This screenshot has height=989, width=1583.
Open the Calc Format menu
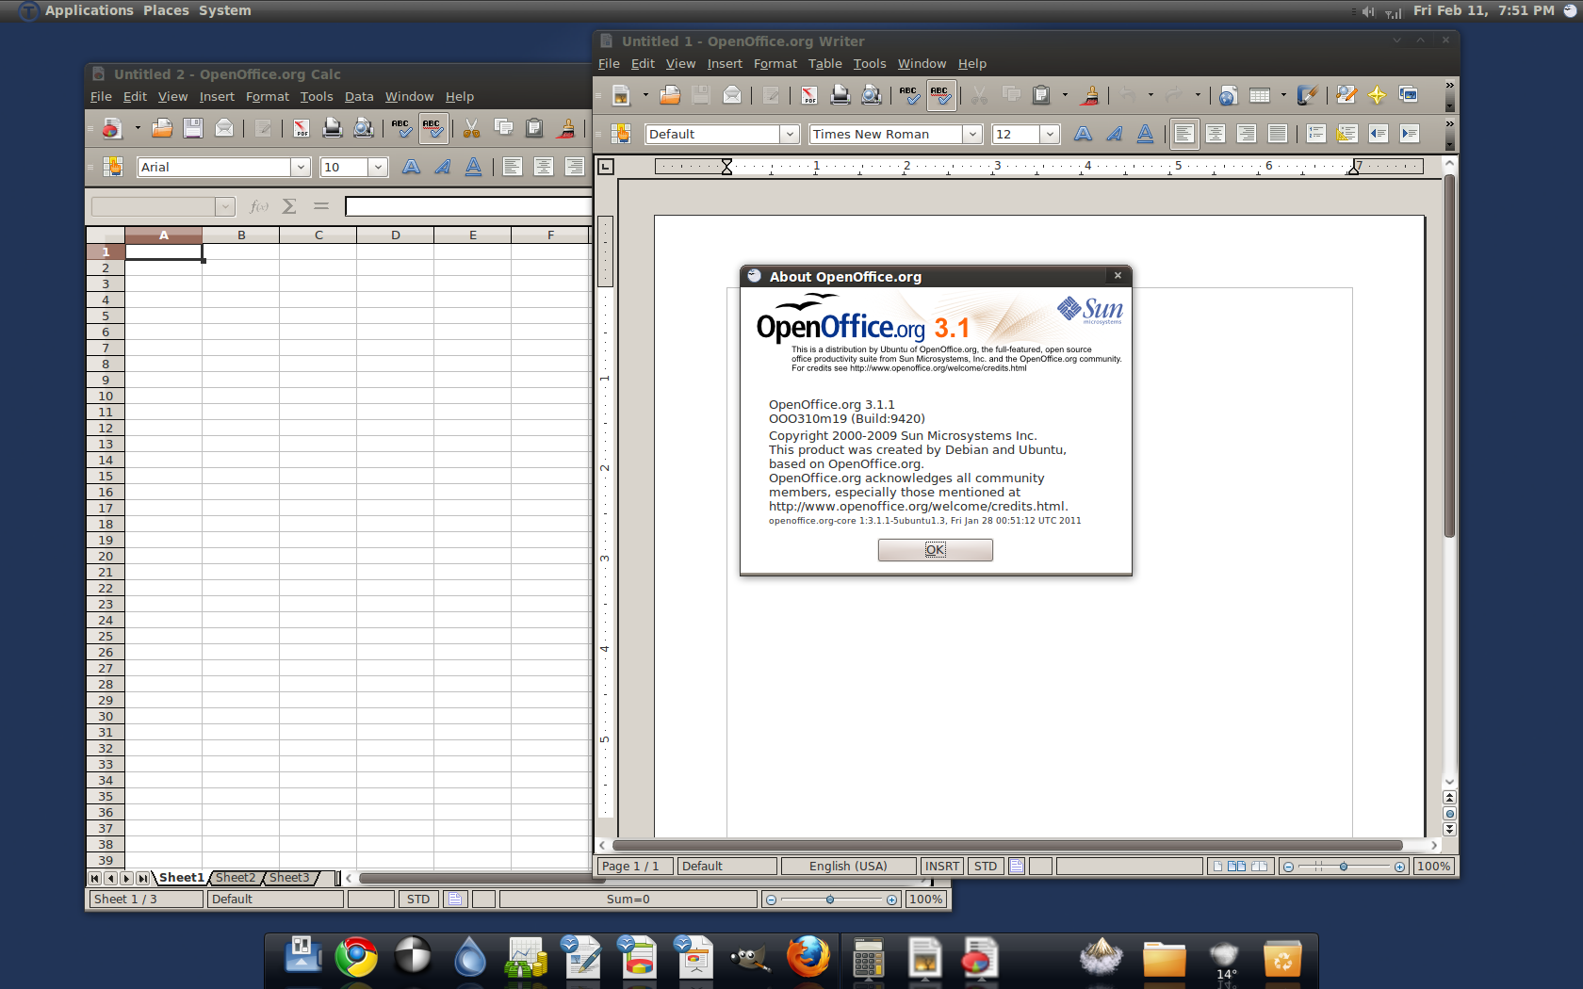point(267,97)
